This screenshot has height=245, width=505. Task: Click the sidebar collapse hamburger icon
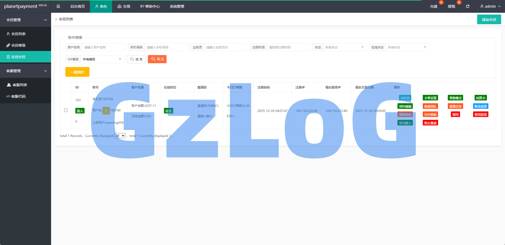[x=58, y=6]
